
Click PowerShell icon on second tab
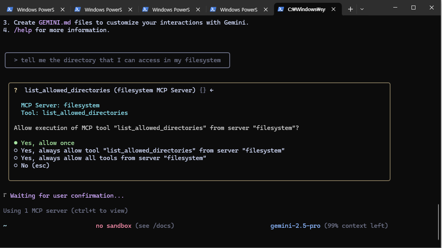[78, 9]
